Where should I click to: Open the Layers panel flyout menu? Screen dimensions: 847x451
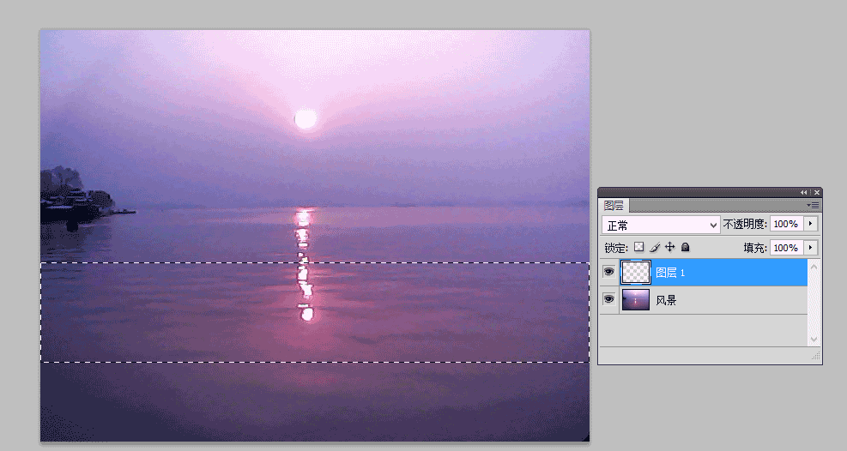click(x=813, y=205)
